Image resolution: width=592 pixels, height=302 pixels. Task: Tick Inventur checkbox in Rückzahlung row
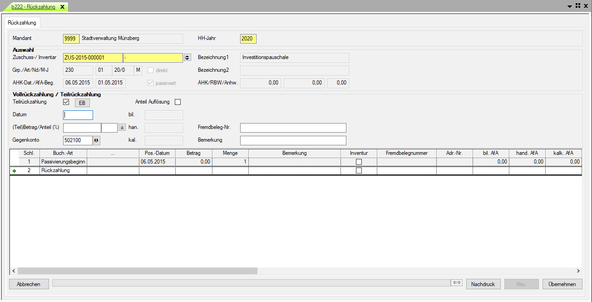pyautogui.click(x=359, y=171)
